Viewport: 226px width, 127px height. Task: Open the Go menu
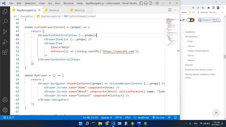pyautogui.click(x=50, y=3)
